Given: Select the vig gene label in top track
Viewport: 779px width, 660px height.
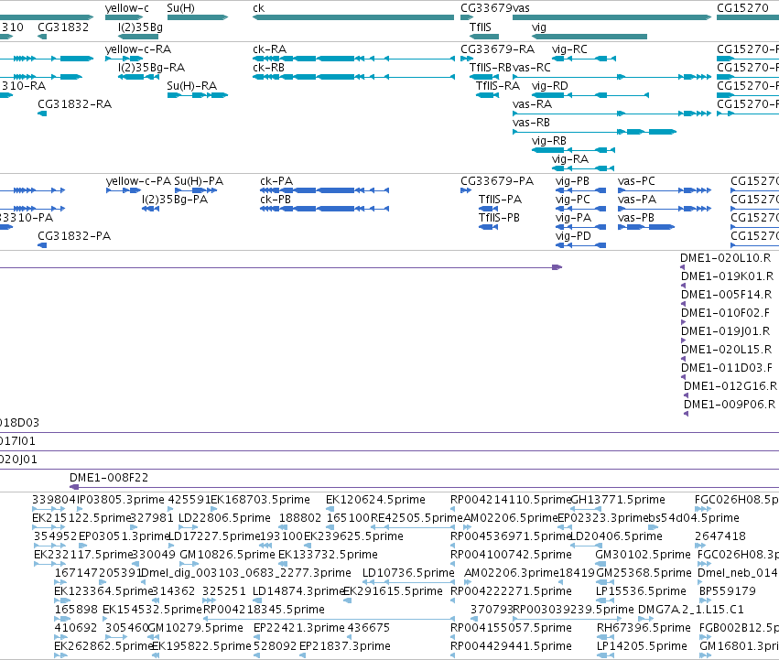Looking at the screenshot, I should [x=539, y=27].
